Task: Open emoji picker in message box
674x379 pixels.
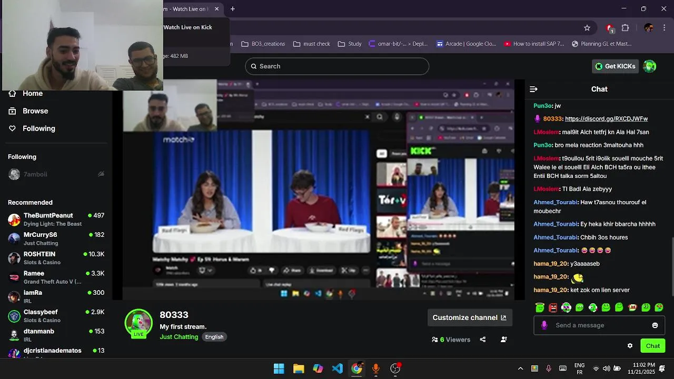Action: pyautogui.click(x=655, y=325)
